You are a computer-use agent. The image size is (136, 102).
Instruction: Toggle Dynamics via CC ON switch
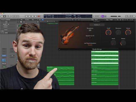tap(90, 38)
